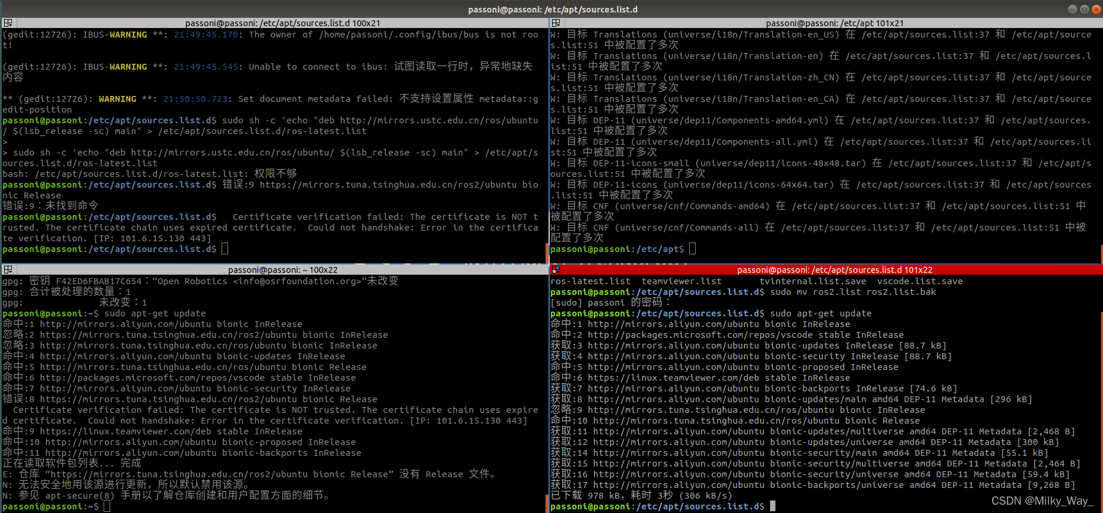Click the '获取:17' bionic-backports/universe line
The height and width of the screenshot is (513, 1103).
pos(813,485)
